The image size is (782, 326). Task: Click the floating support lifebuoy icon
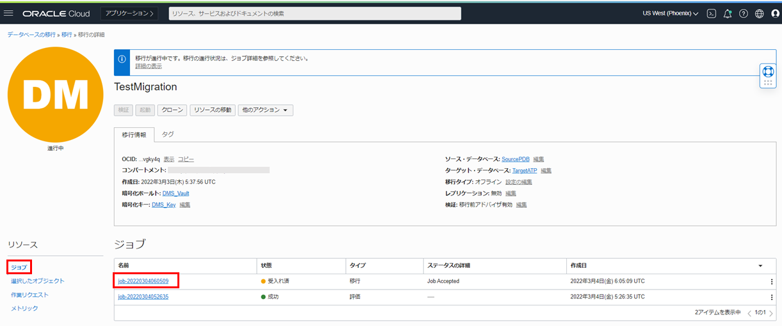coord(768,72)
